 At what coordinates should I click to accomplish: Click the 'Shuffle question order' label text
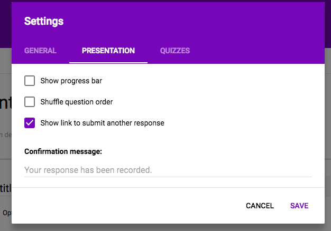[x=77, y=102]
